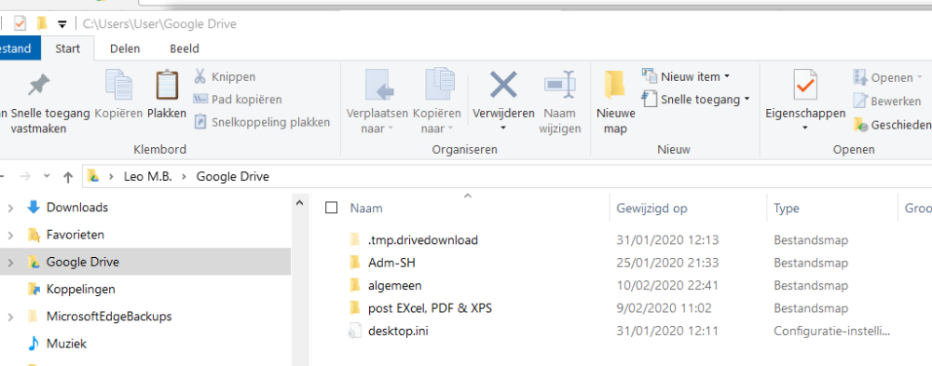The height and width of the screenshot is (366, 932).
Task: Click Snelle toegang vastmaken pin icon
Action: coord(38,86)
